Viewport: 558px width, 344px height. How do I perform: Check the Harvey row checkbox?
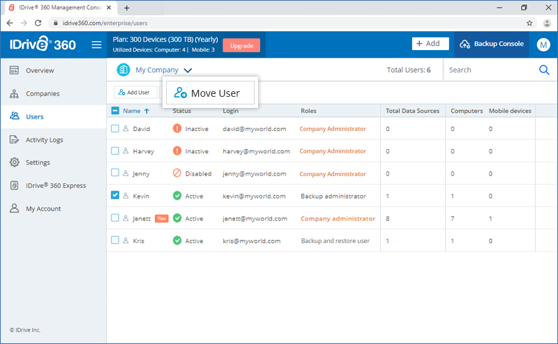[115, 150]
